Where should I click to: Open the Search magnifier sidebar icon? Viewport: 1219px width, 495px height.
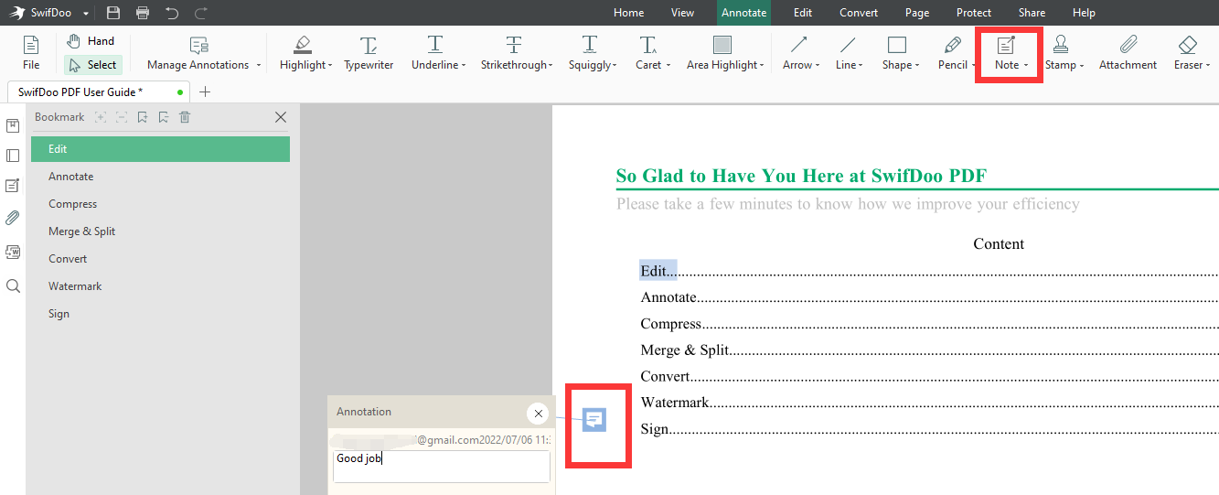pos(13,286)
